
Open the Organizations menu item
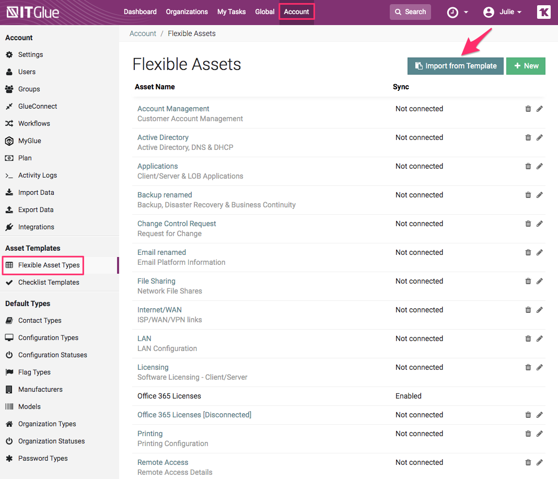[x=187, y=11]
